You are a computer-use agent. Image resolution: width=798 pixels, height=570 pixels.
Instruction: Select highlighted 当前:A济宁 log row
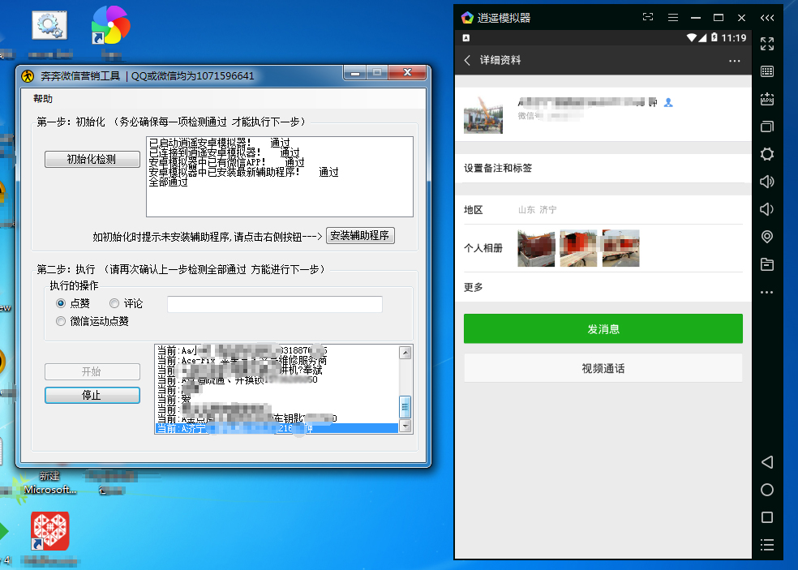tap(277, 429)
